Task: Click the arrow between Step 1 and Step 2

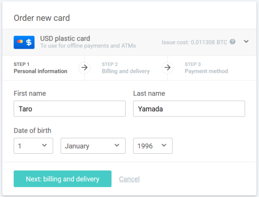Action: 85,68
